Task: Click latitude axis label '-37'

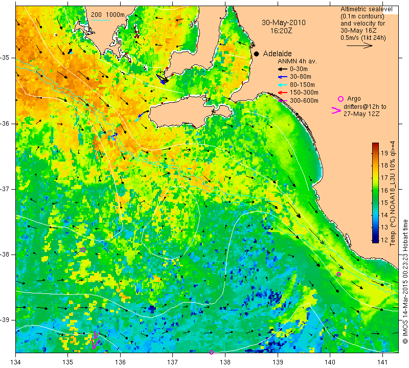Action: pos(5,189)
